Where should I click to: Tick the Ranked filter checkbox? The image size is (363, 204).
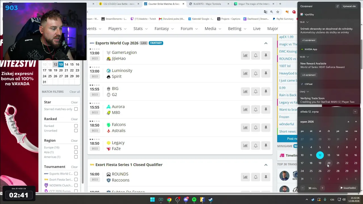pos(76,126)
